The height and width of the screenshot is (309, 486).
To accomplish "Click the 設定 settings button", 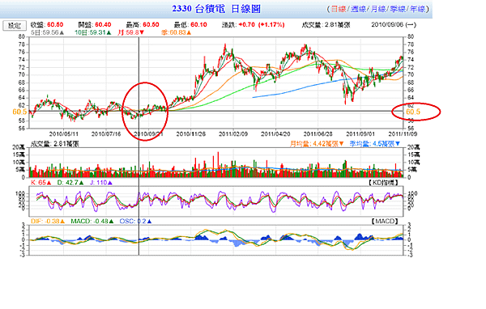I will 15,25.
